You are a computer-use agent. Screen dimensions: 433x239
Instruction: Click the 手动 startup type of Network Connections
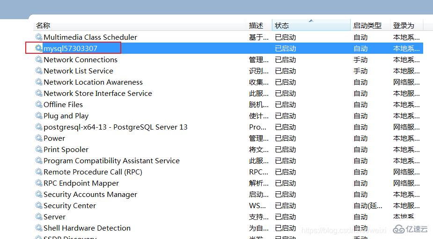click(x=360, y=59)
